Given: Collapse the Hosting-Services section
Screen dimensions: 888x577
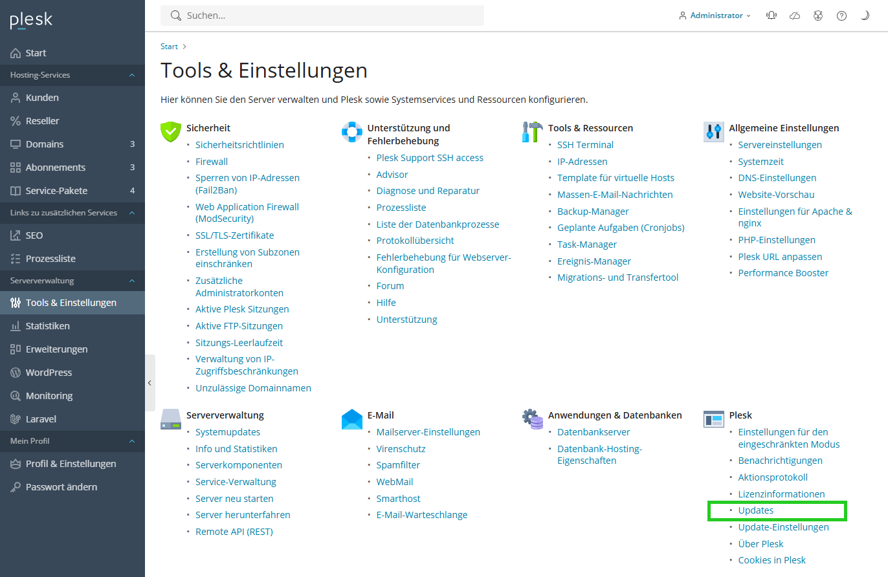Looking at the screenshot, I should pyautogui.click(x=132, y=75).
